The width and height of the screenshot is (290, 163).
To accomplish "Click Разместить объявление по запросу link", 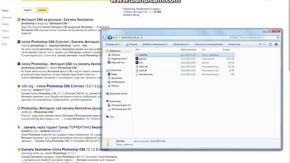I will [142, 10].
